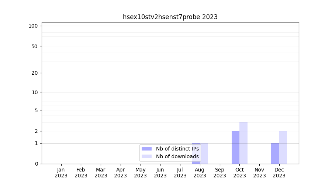Select the 50 y-axis tick label

(x=35, y=46)
